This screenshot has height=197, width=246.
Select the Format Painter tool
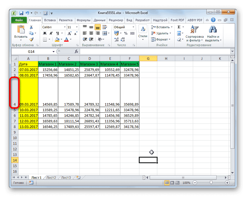coord(31,39)
